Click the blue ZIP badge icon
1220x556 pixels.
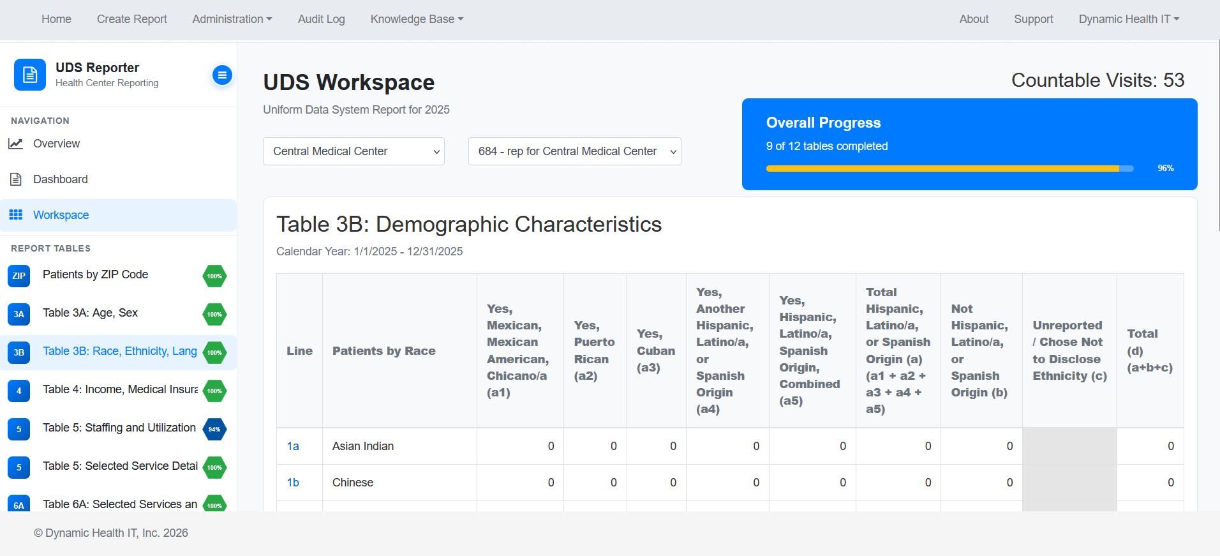pyautogui.click(x=19, y=276)
